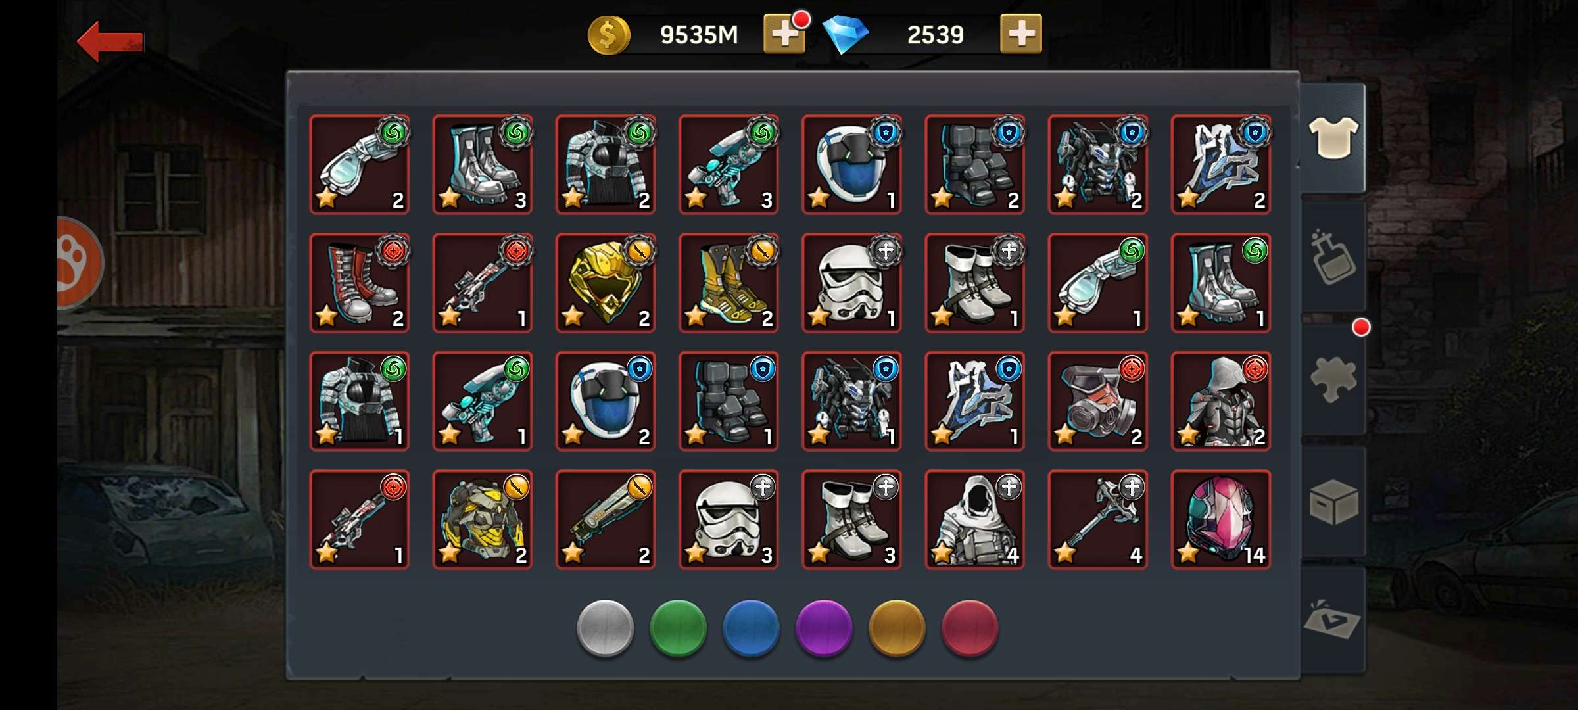Switch to the potion bottle tab
Image resolution: width=1578 pixels, height=710 pixels.
click(1333, 257)
